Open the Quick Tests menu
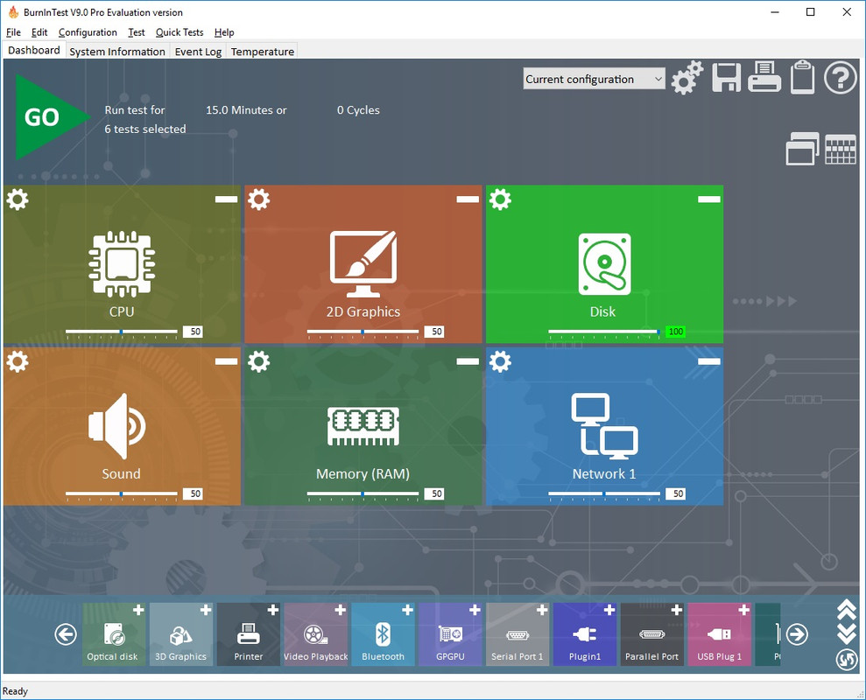 (x=180, y=32)
